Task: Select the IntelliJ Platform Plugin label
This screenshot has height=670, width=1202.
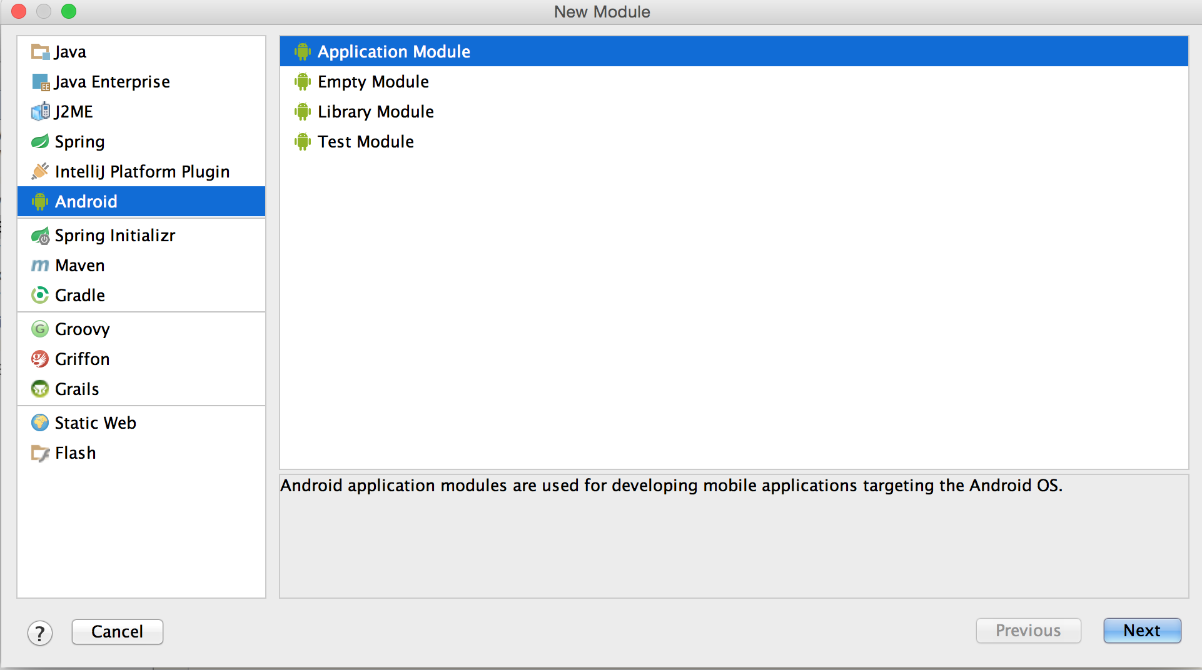Action: pos(142,172)
